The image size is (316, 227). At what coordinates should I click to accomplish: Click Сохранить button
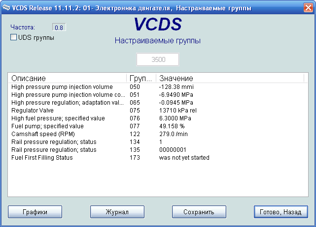click(x=199, y=212)
